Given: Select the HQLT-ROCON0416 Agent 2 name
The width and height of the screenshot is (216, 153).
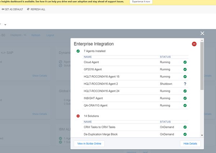Looking at the screenshot, I should pos(101,84).
